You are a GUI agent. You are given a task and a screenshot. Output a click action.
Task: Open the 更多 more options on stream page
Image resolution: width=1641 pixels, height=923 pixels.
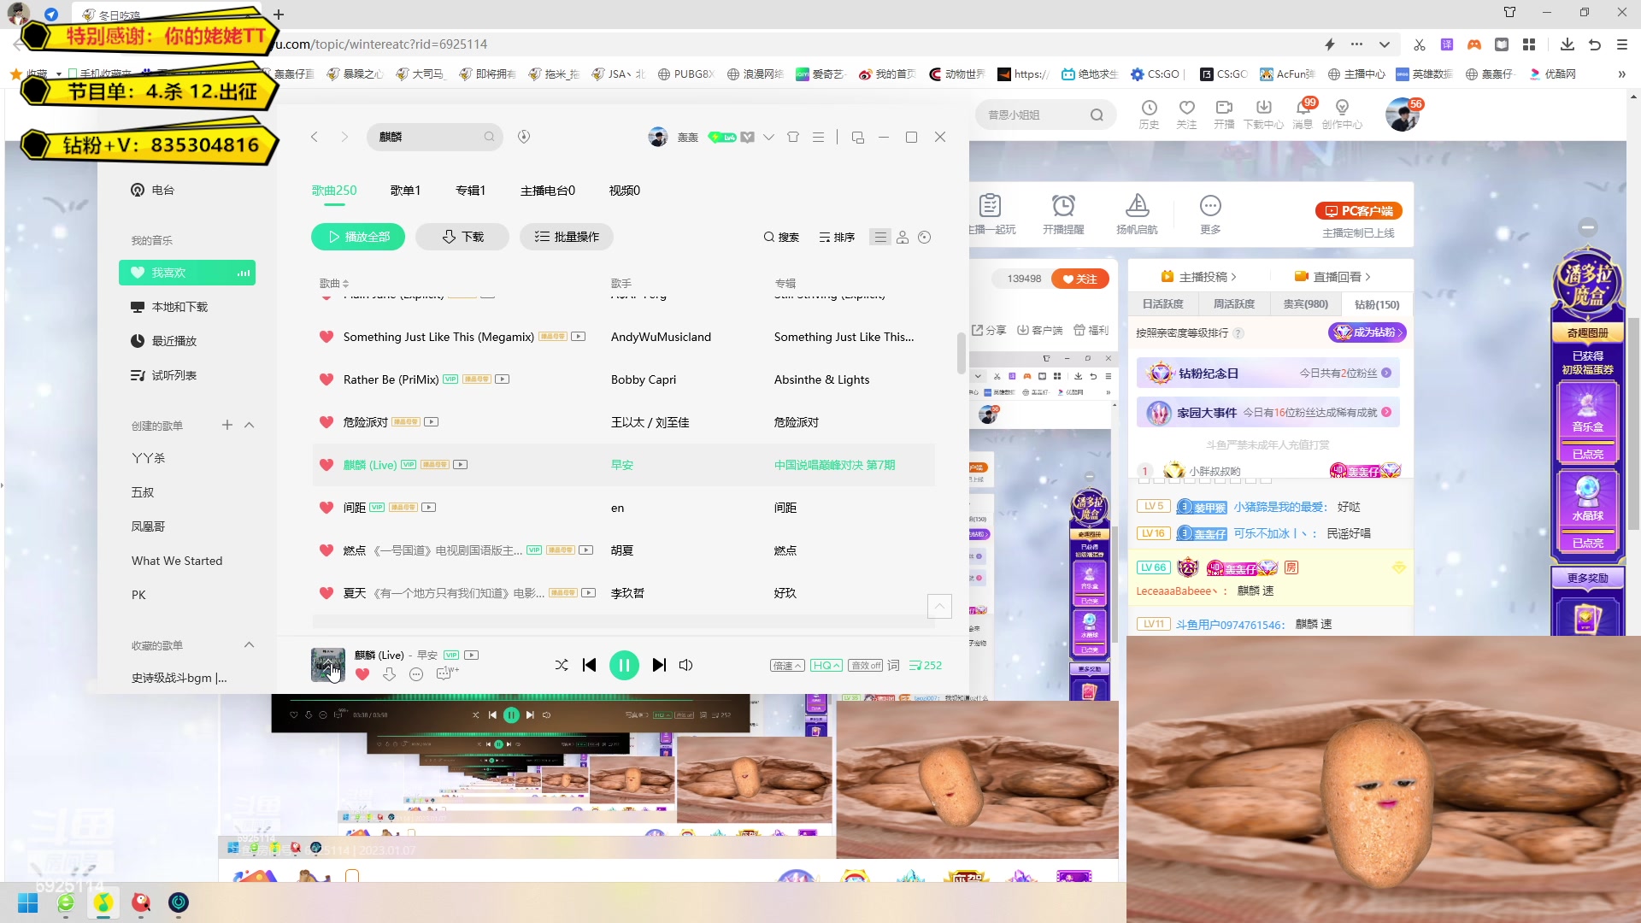(x=1210, y=214)
